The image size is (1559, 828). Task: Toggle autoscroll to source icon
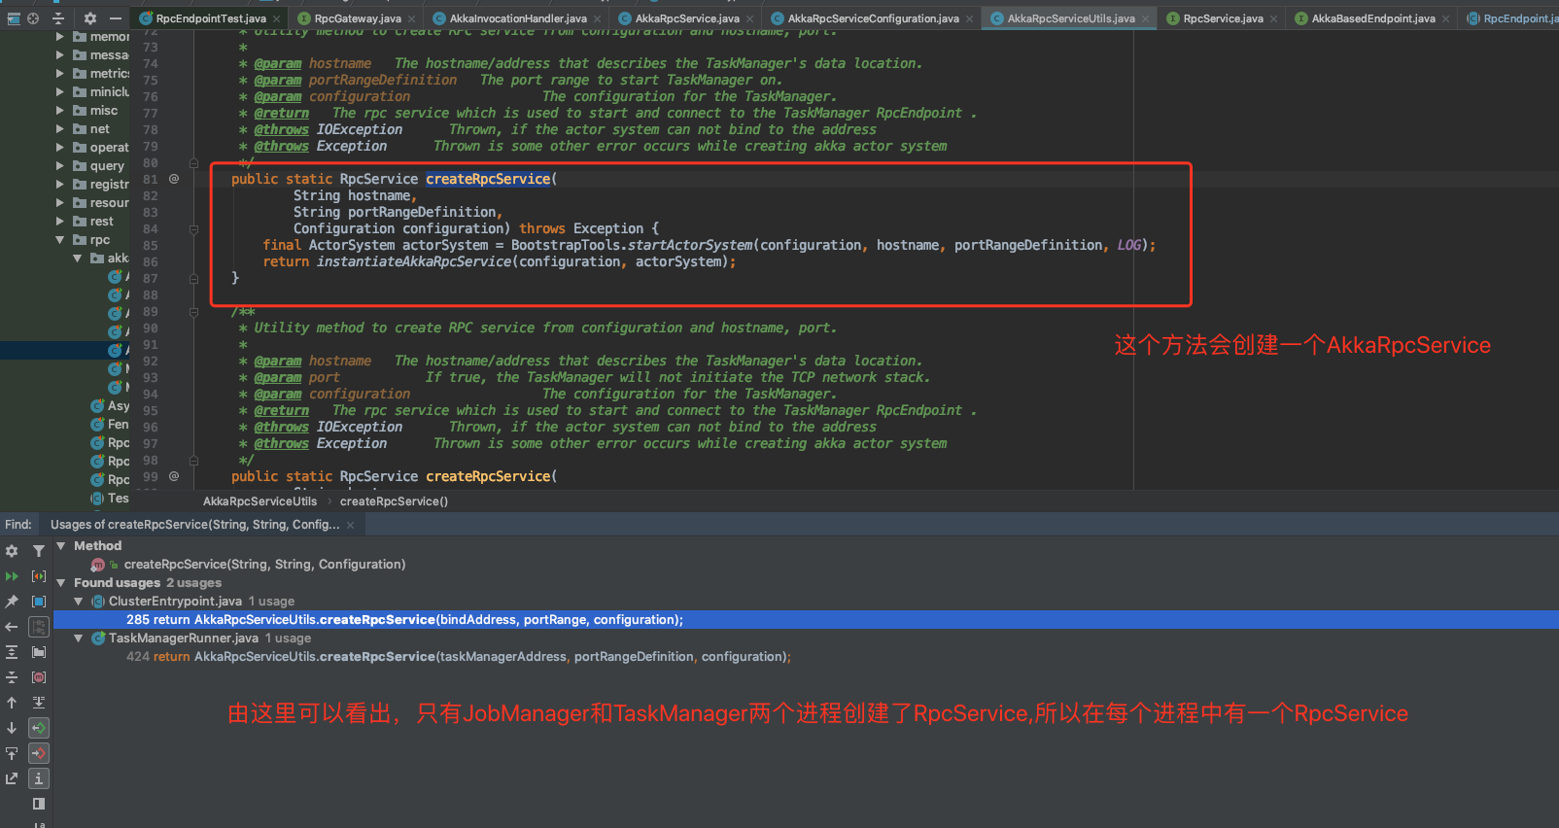pos(39,703)
